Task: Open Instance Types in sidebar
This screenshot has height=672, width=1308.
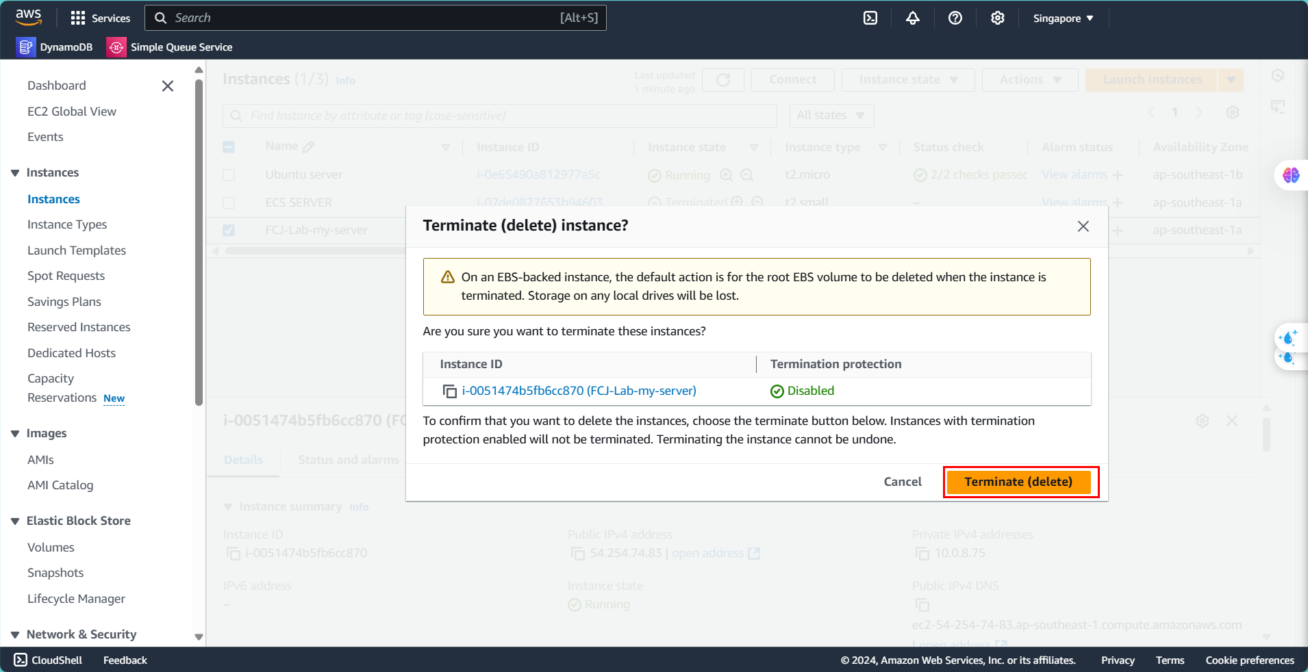Action: pyautogui.click(x=67, y=224)
